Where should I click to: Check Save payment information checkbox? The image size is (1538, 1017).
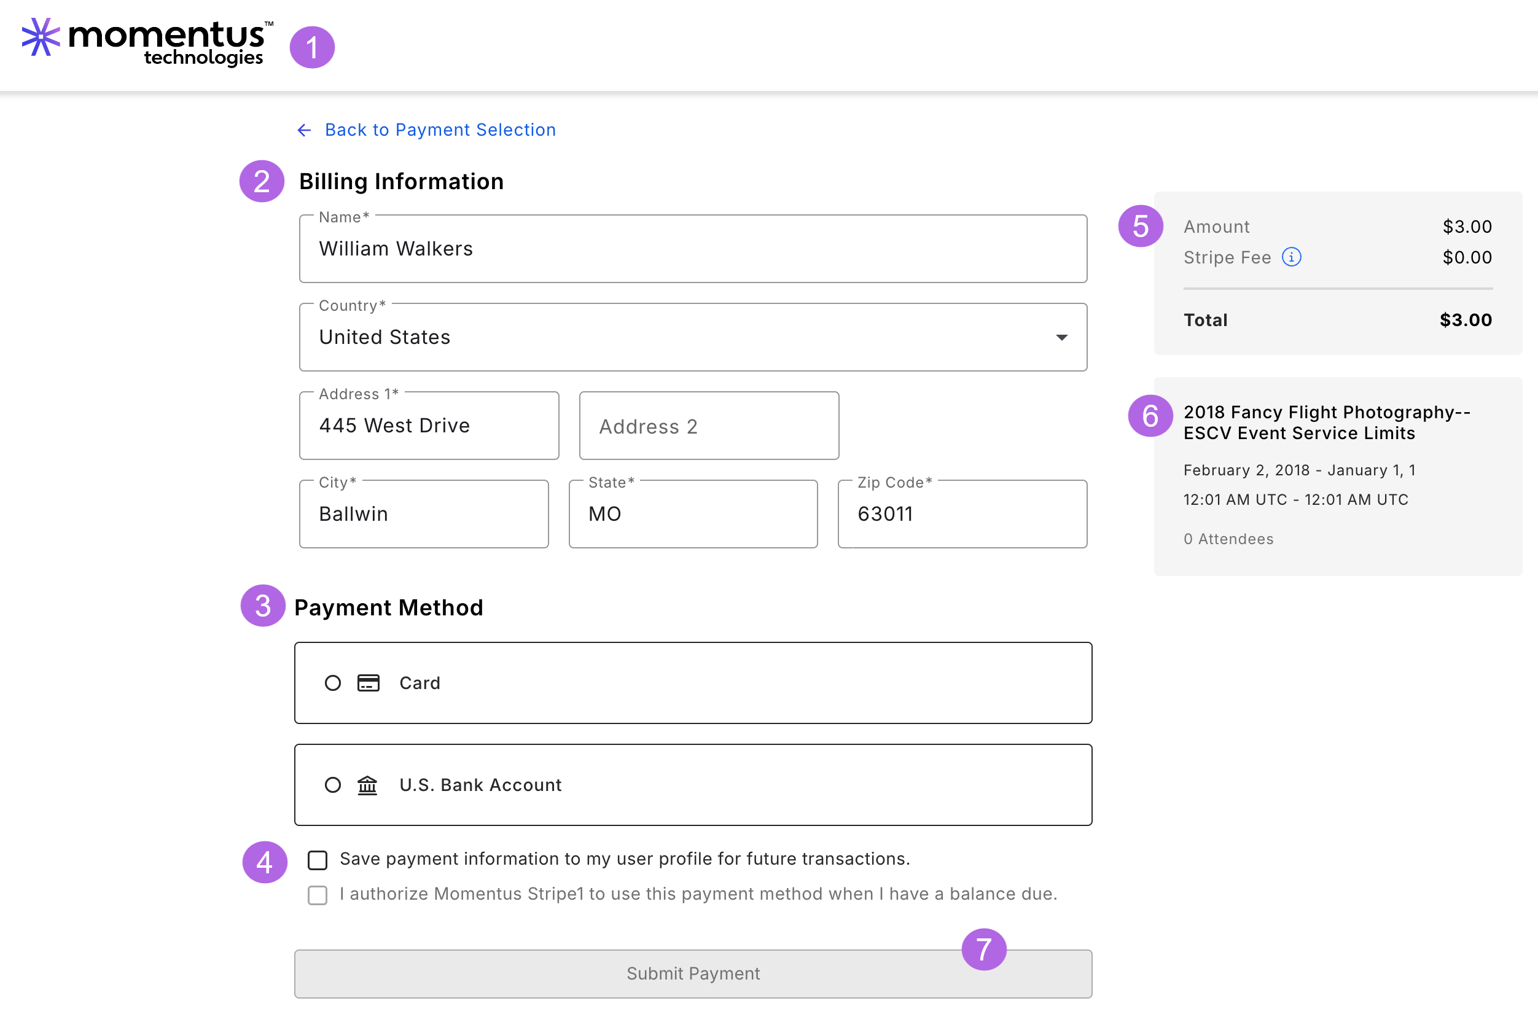click(317, 860)
